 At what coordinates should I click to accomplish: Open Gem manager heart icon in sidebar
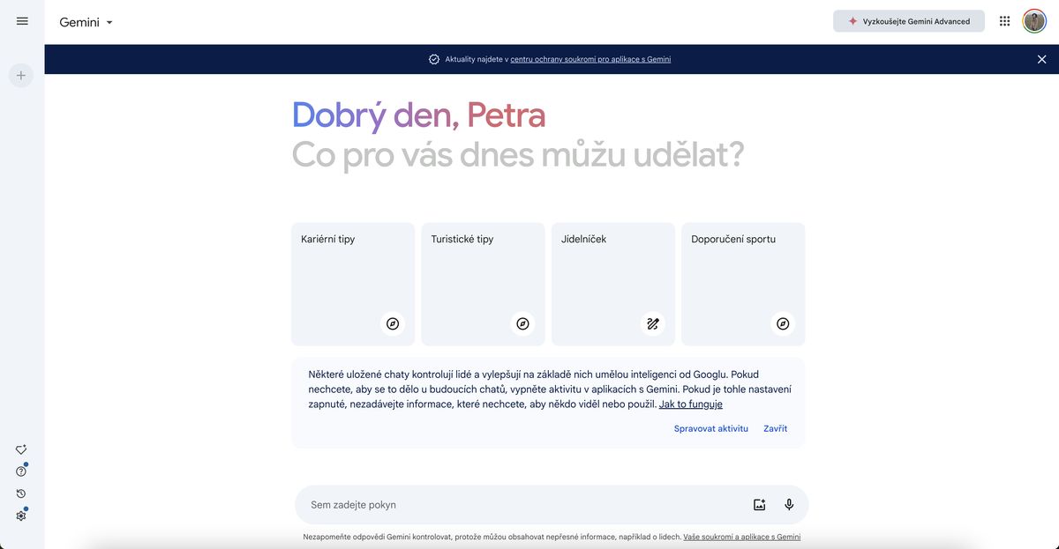pos(21,449)
